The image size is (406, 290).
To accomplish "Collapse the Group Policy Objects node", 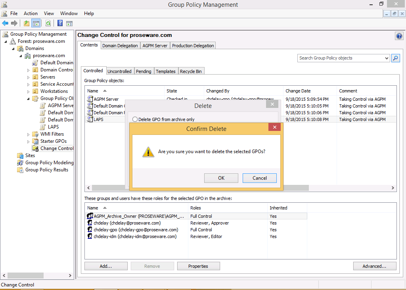I will pyautogui.click(x=29, y=98).
